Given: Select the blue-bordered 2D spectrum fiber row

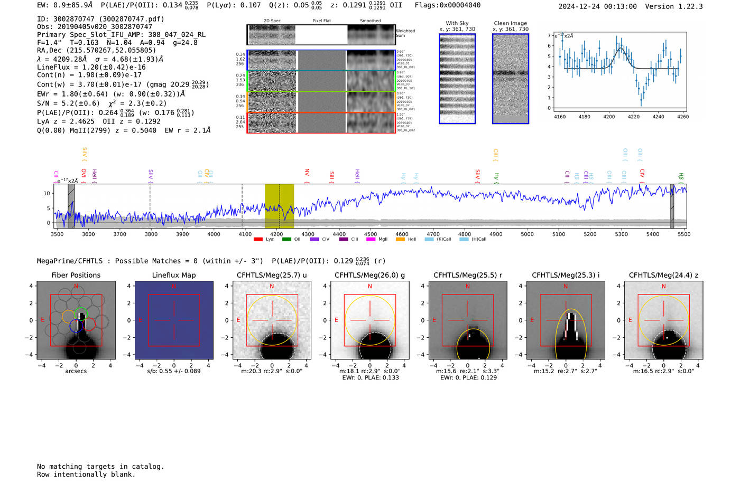Looking at the screenshot, I should tap(321, 60).
